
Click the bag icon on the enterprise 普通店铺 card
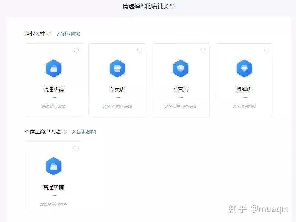click(x=53, y=68)
